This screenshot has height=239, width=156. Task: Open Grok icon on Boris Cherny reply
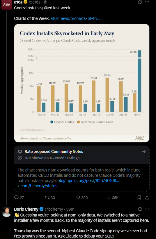click(140, 209)
